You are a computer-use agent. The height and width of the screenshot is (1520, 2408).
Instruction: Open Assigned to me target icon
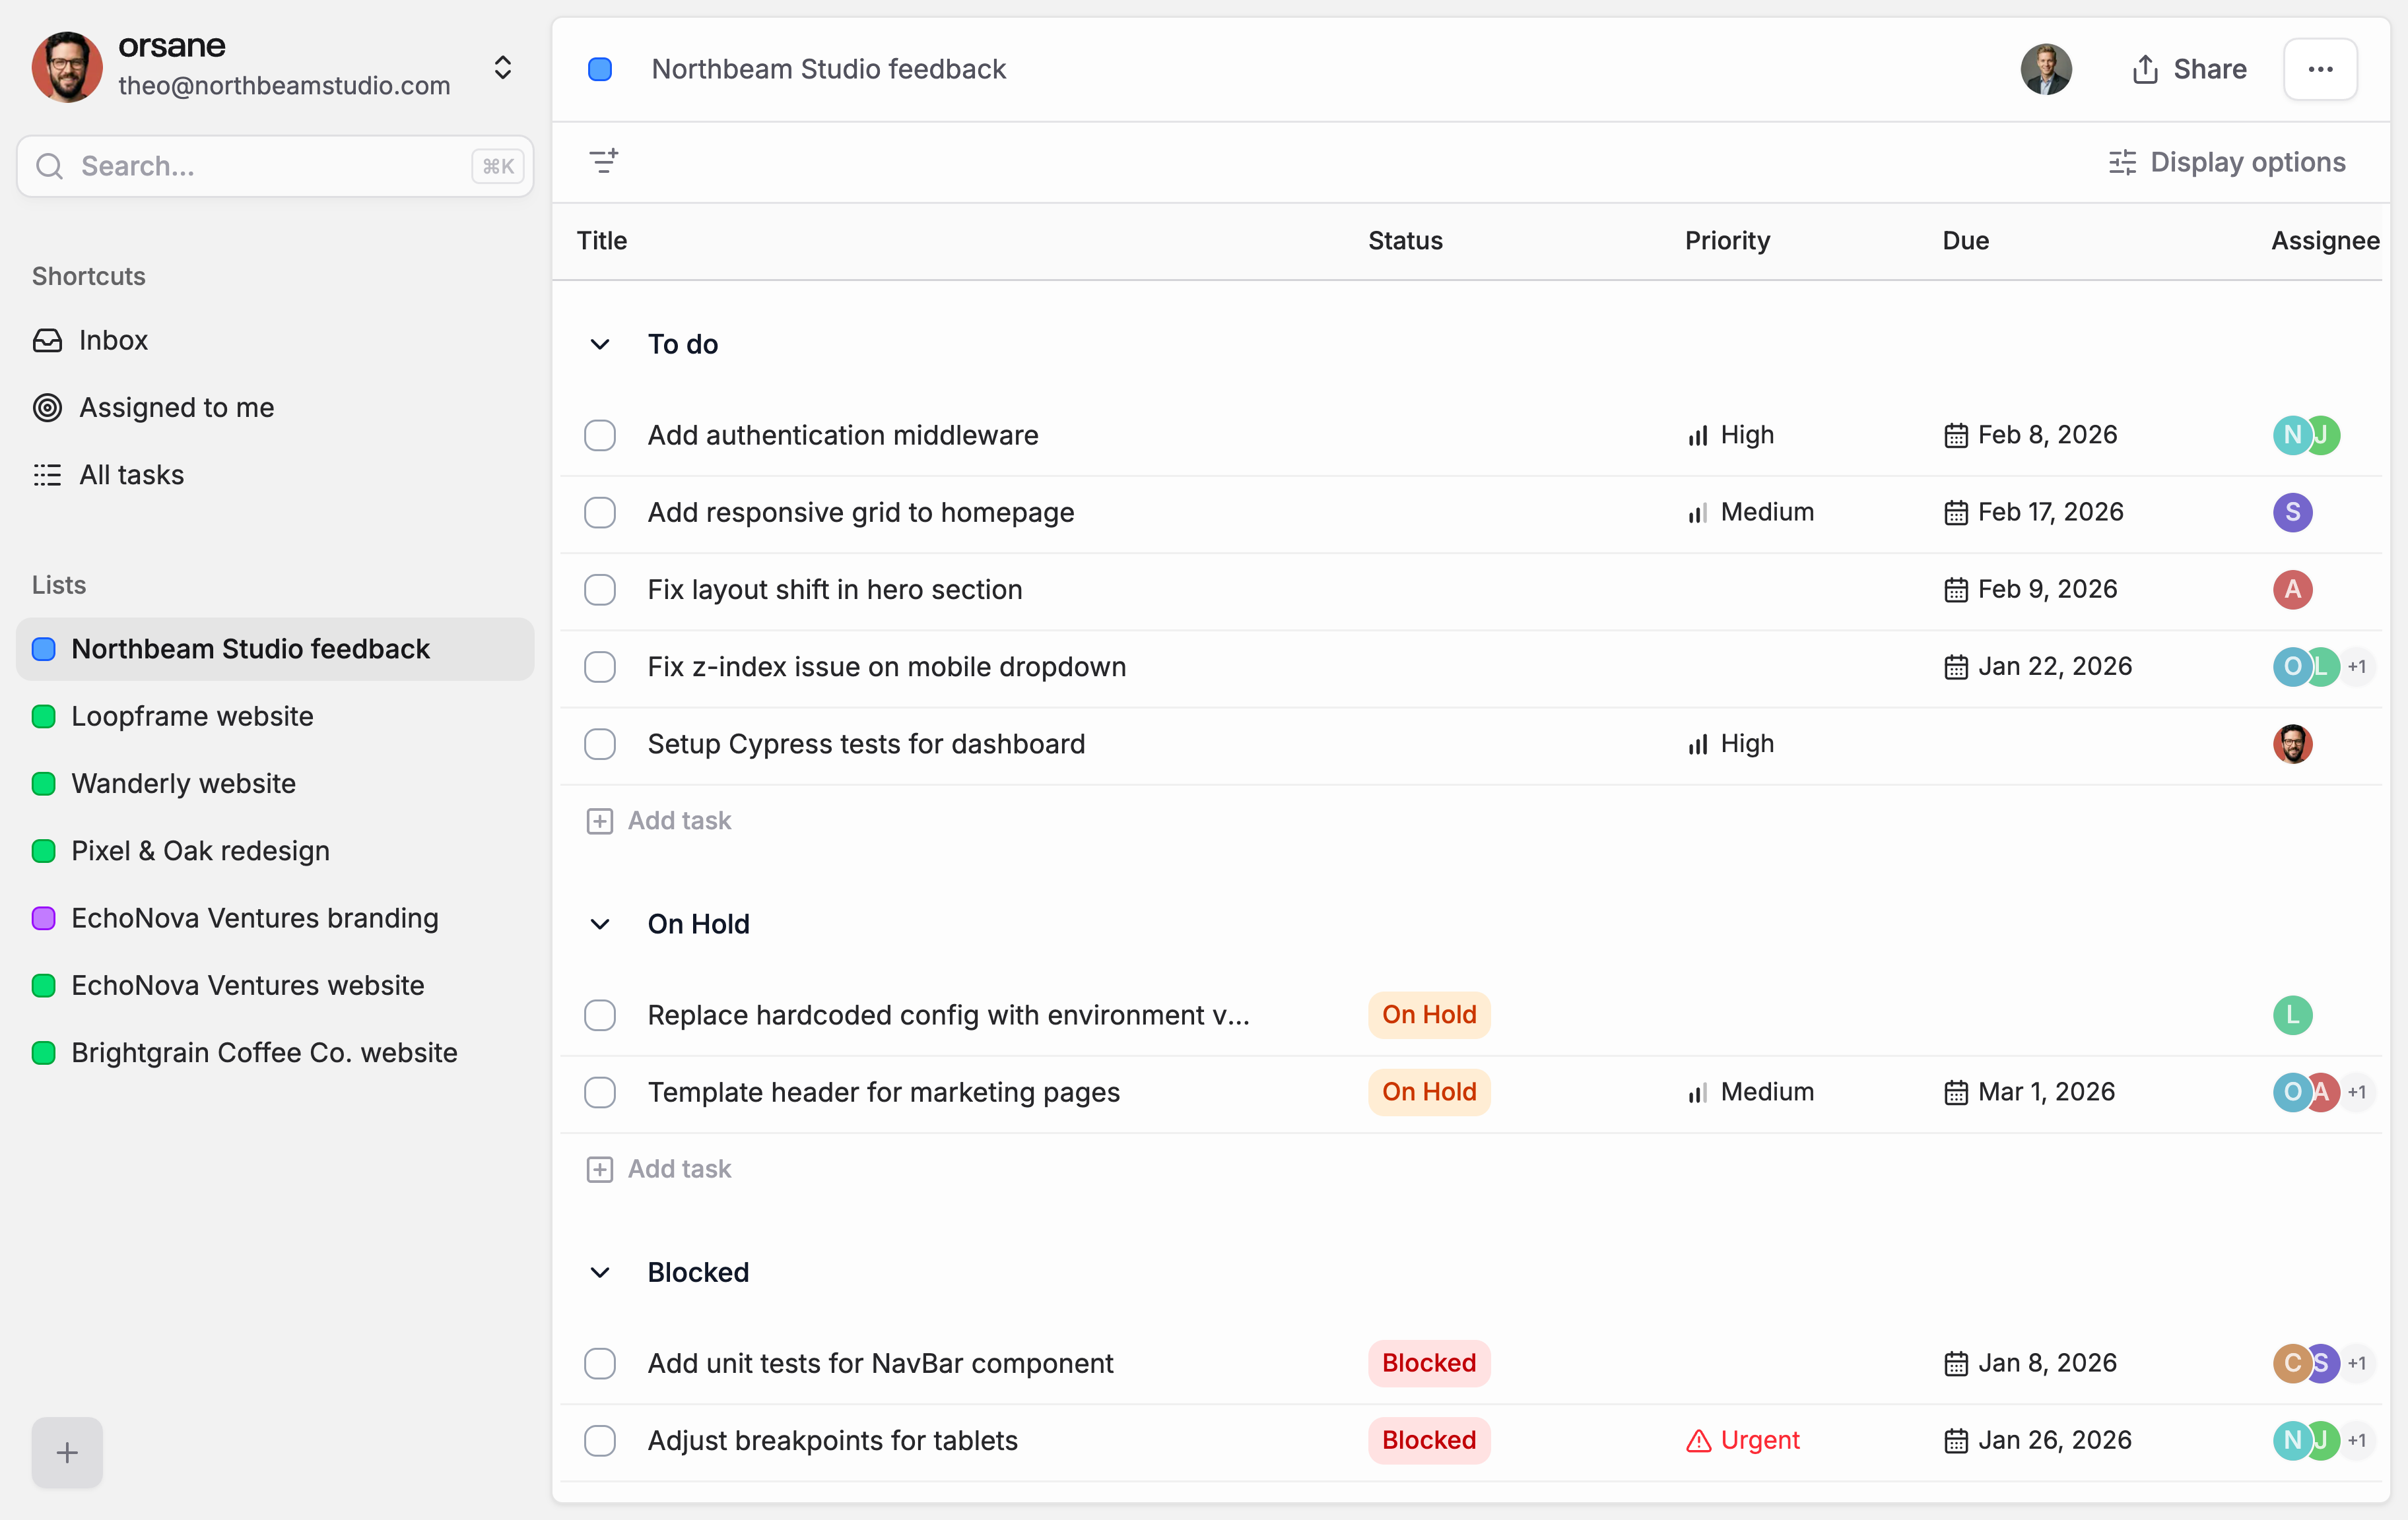(47, 407)
